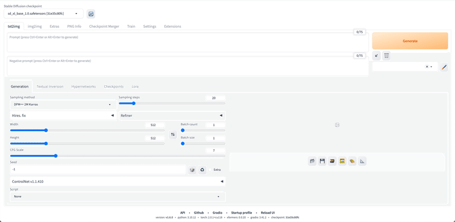
Task: Send image to img2img tab
Action: pos(342,161)
